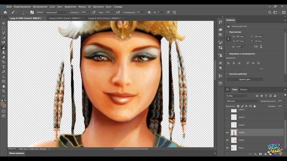The image size is (287, 161).
Task: Create new adjustment layer icon
Action: click(x=265, y=154)
